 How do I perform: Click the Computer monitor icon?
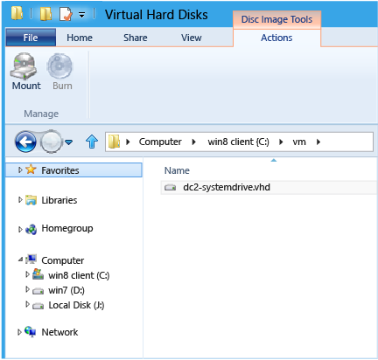[31, 259]
